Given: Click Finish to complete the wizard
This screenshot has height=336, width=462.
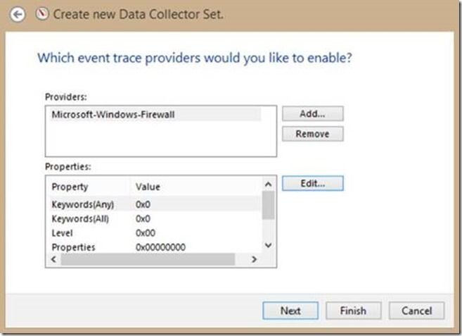Looking at the screenshot, I should (x=353, y=311).
